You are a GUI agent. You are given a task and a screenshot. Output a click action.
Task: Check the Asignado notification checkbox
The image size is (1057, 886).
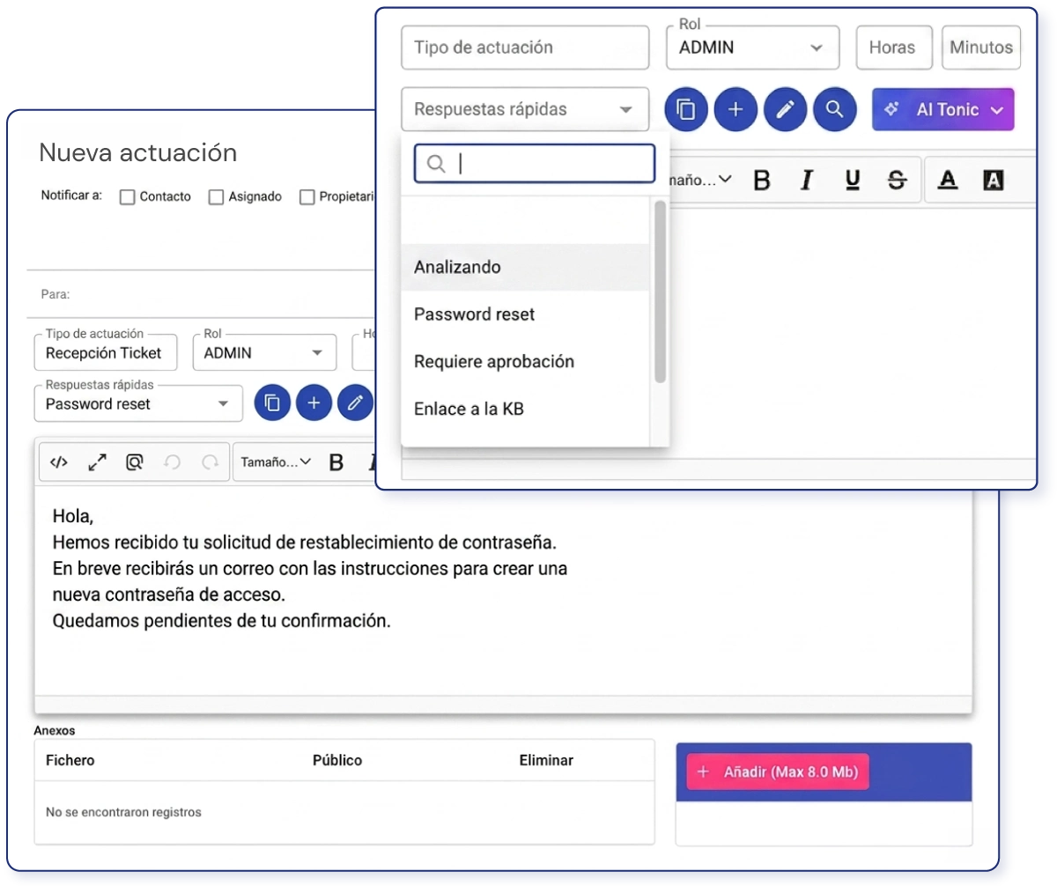coord(216,197)
